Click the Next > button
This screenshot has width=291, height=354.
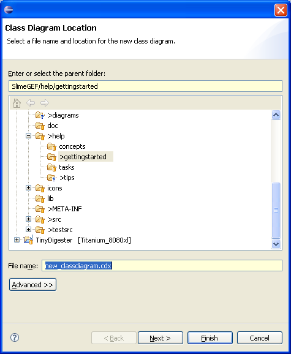(x=161, y=337)
